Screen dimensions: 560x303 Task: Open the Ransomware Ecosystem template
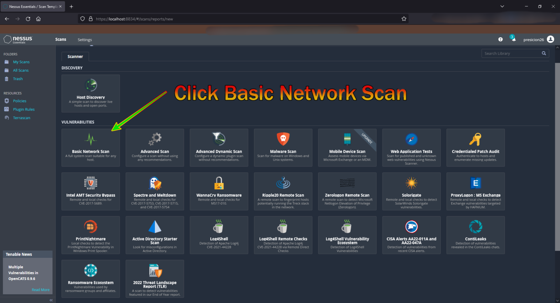[x=90, y=279]
